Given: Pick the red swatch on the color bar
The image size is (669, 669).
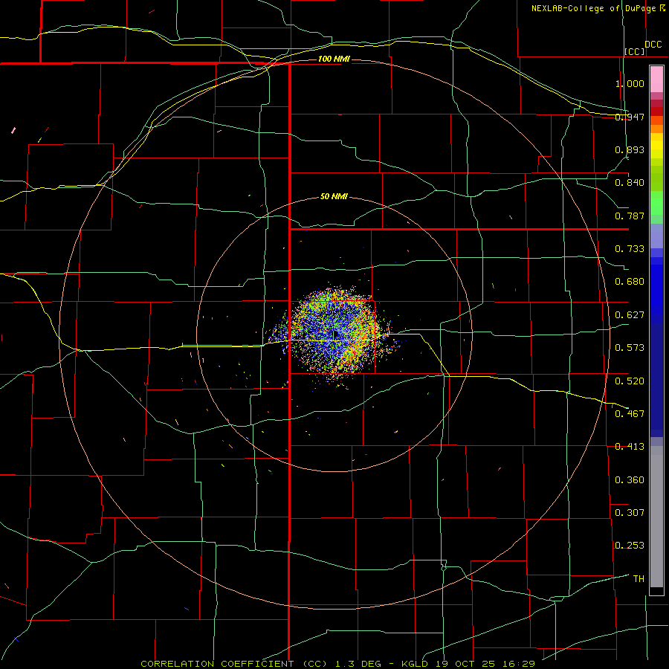Looking at the screenshot, I should (656, 111).
